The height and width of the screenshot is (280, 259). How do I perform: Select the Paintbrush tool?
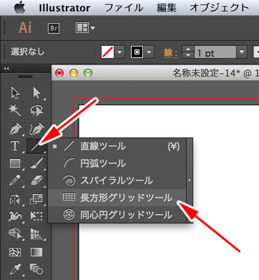point(36,163)
